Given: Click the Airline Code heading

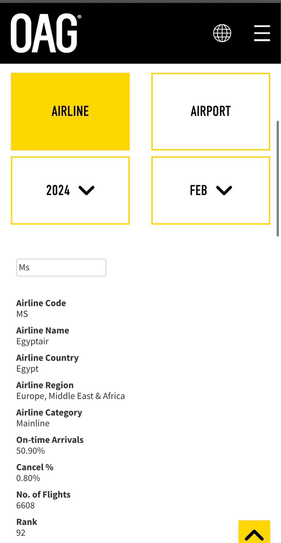Looking at the screenshot, I should point(41,303).
